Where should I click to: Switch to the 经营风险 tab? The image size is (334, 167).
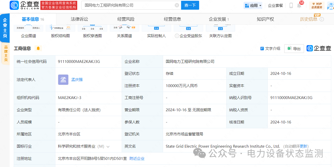click(x=126, y=19)
